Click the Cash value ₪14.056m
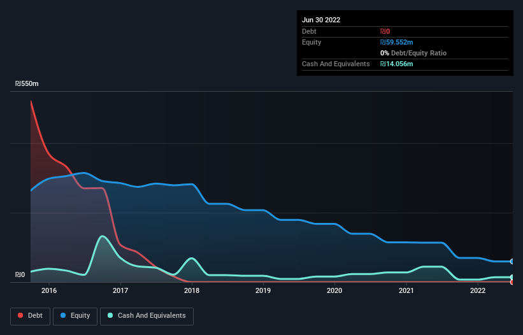This screenshot has width=523, height=335. pyautogui.click(x=397, y=64)
